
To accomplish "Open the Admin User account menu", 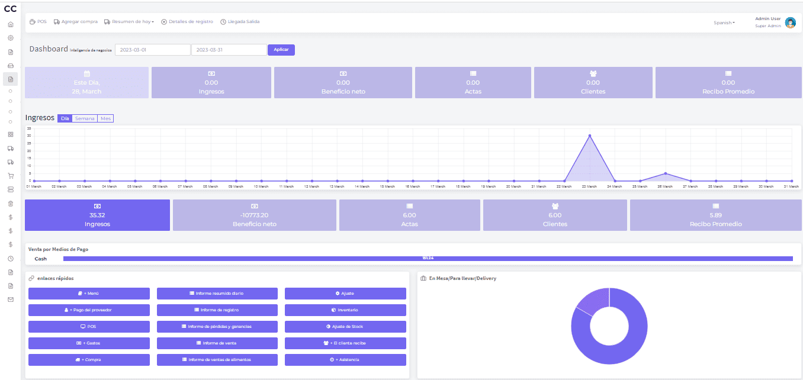I will point(768,19).
